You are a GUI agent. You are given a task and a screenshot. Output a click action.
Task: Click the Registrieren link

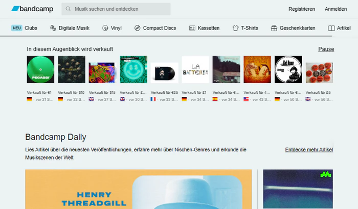301,9
